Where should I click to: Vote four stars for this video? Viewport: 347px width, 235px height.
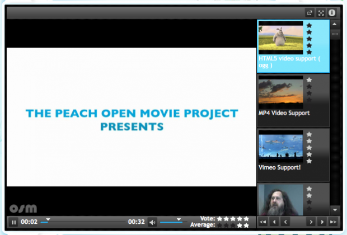[x=240, y=219]
